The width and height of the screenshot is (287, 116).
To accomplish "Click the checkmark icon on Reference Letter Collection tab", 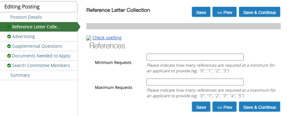I will (9, 27).
